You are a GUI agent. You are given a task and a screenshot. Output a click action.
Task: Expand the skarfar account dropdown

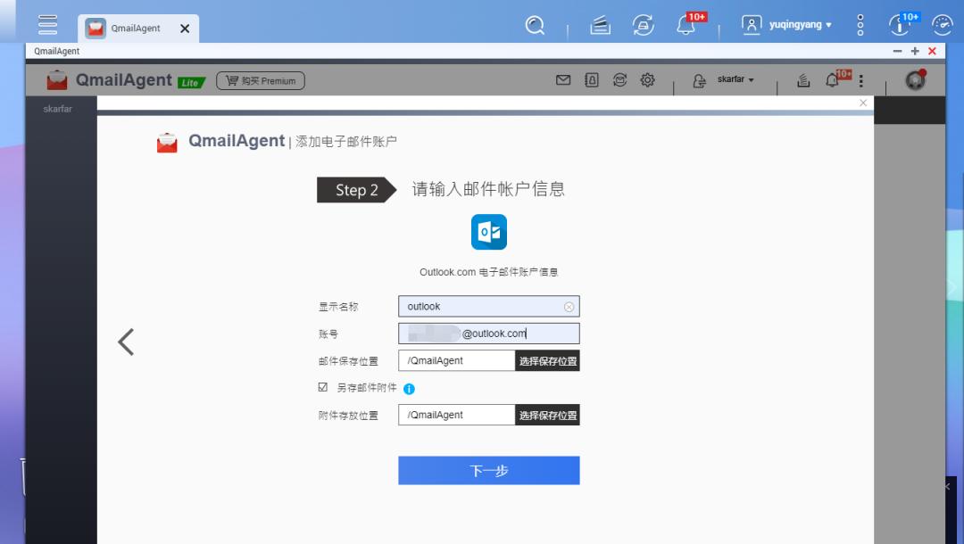[x=733, y=79]
